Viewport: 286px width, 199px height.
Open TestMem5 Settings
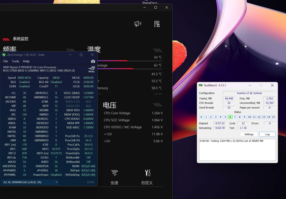(249, 134)
